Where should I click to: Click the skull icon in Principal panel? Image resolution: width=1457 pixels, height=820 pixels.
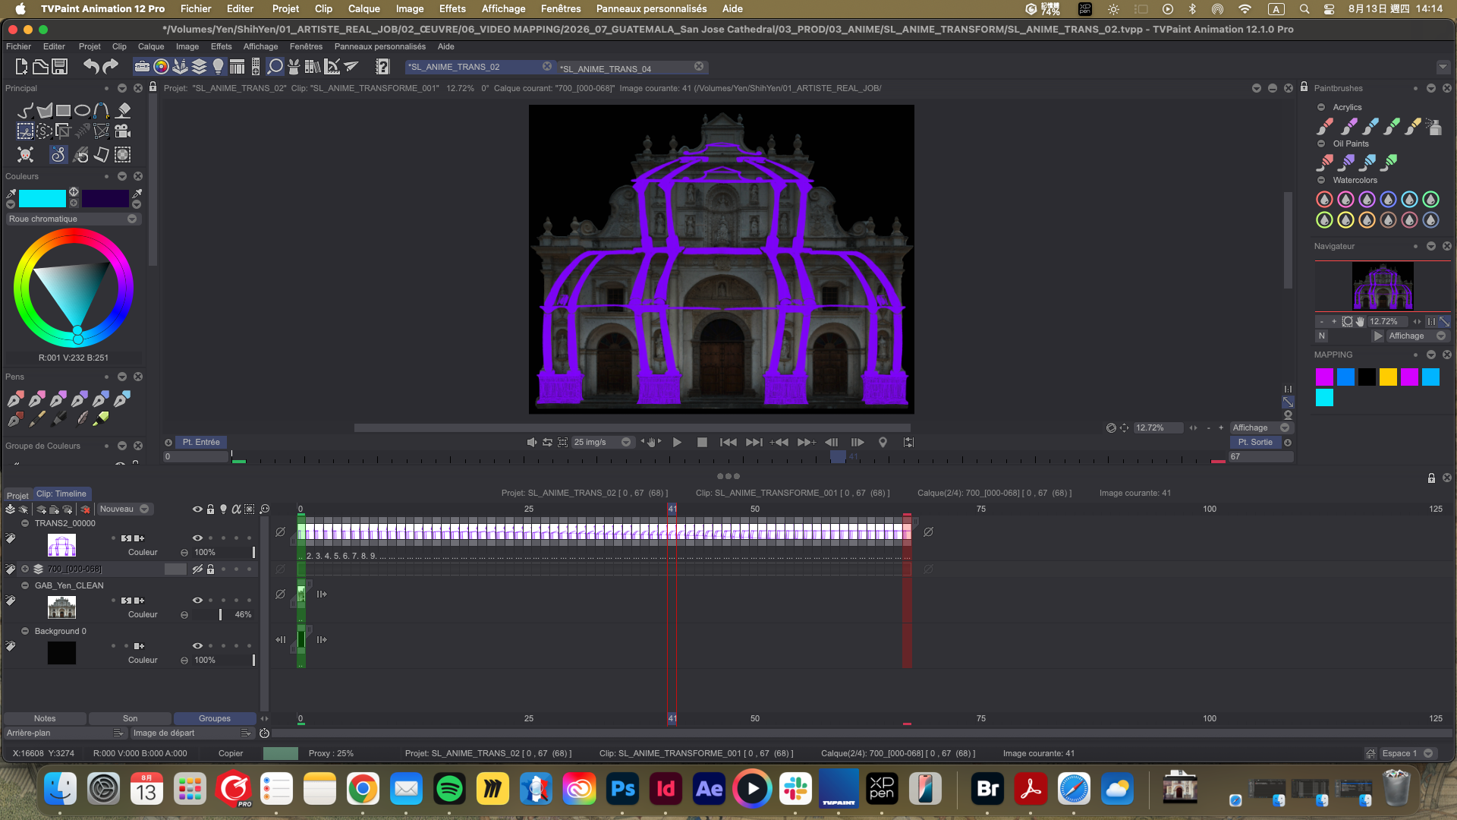(x=25, y=155)
